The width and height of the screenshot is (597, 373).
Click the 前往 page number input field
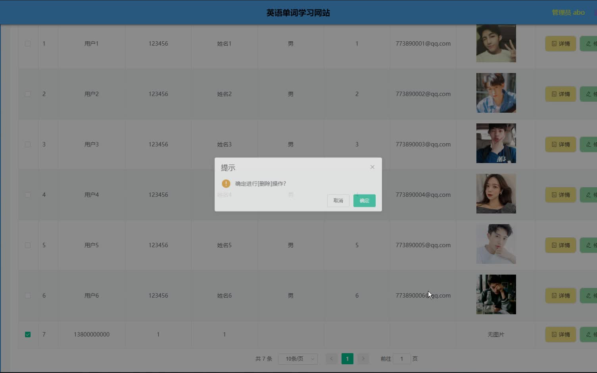(401, 358)
